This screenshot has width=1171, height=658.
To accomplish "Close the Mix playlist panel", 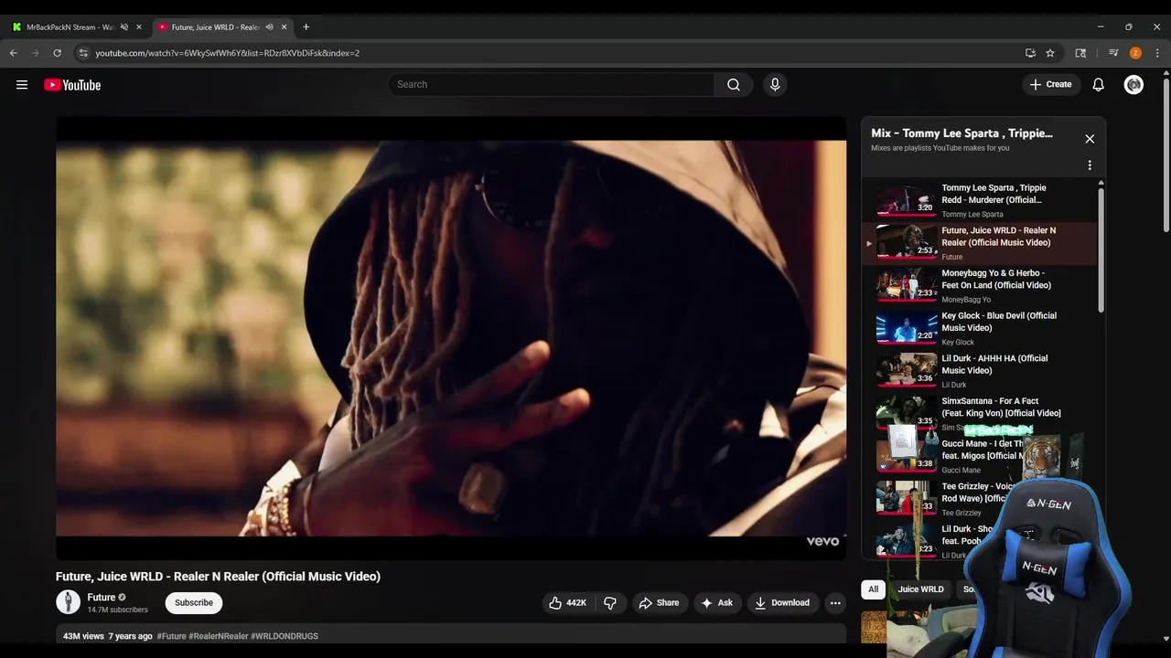I will 1090,139.
